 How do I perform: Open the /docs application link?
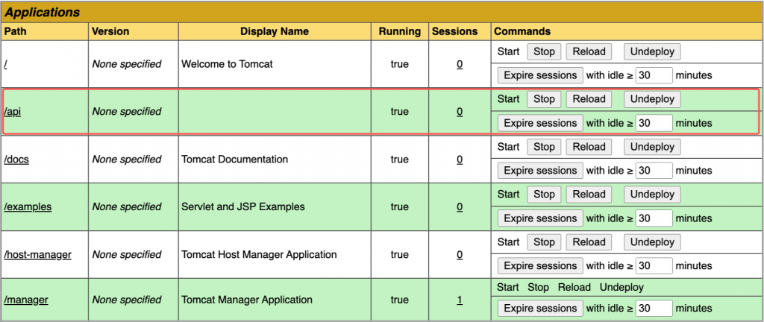click(16, 160)
